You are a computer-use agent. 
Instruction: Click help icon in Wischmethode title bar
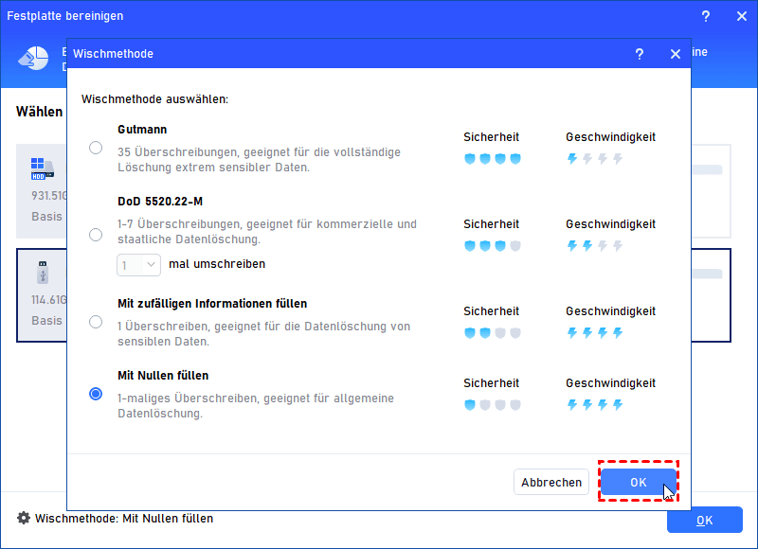pyautogui.click(x=641, y=55)
